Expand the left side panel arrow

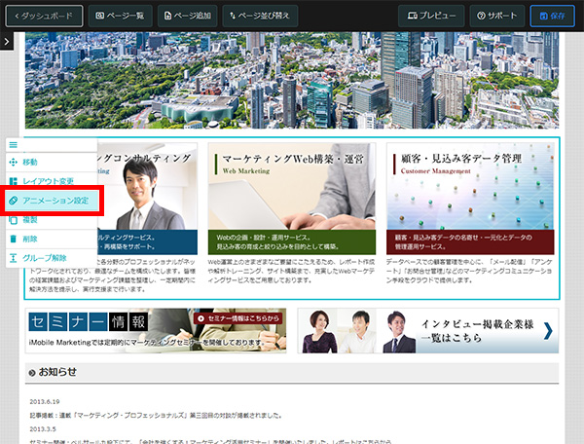pos(6,41)
